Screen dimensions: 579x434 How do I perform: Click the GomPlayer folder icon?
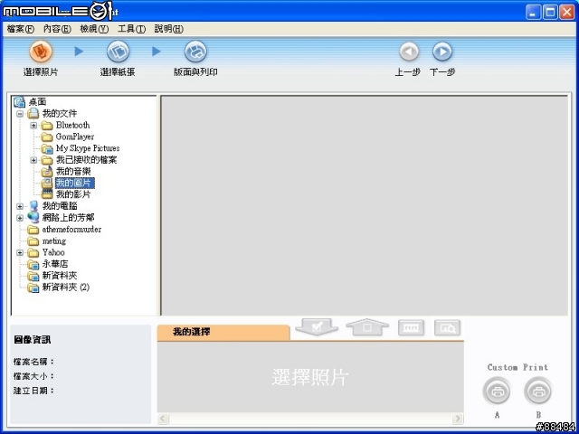(x=47, y=137)
